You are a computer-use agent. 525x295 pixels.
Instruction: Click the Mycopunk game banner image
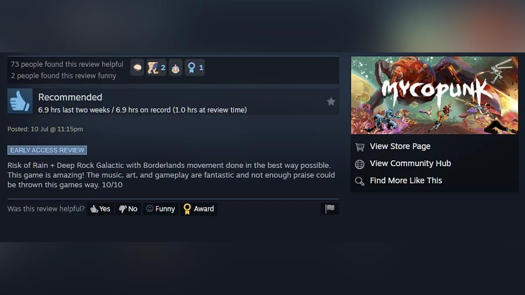(x=434, y=95)
